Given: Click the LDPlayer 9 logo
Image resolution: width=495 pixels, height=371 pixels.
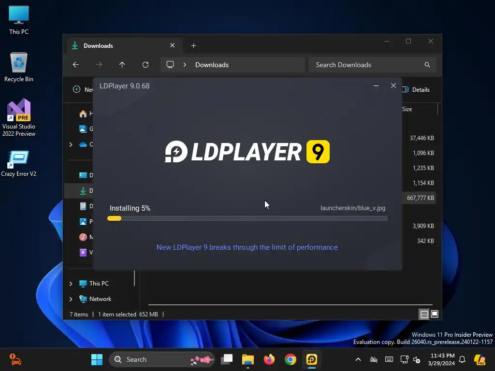Looking at the screenshot, I should [247, 152].
